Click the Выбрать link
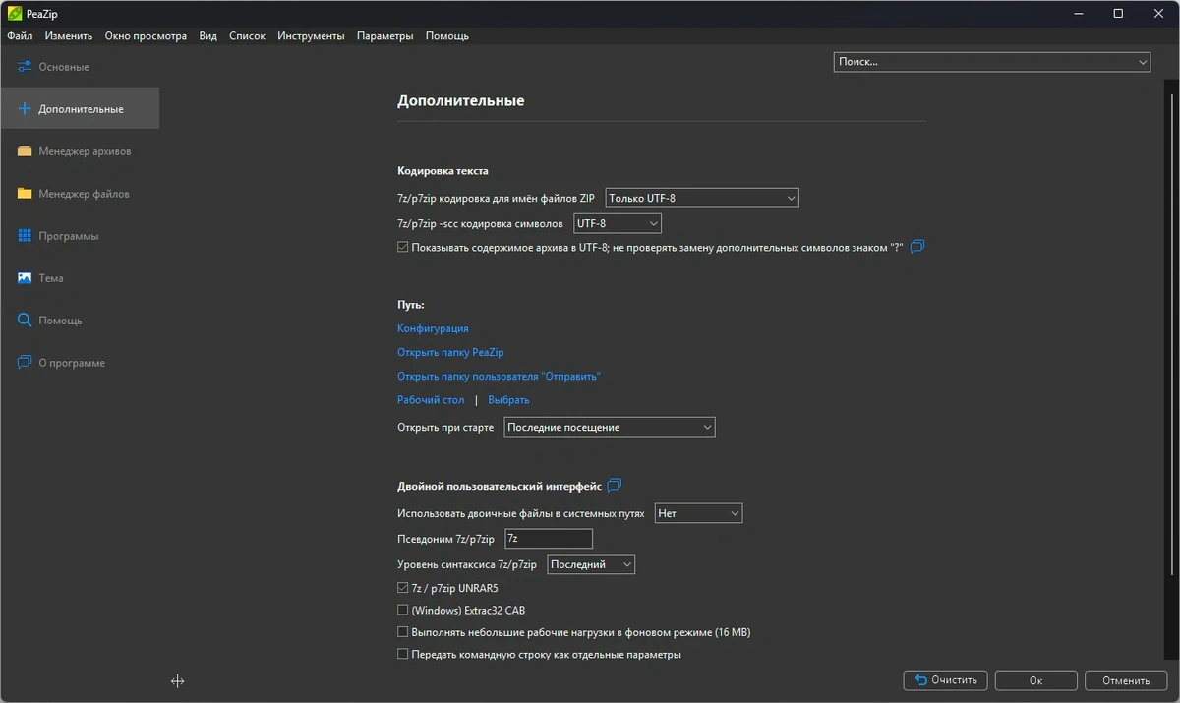1180x703 pixels. [x=508, y=400]
